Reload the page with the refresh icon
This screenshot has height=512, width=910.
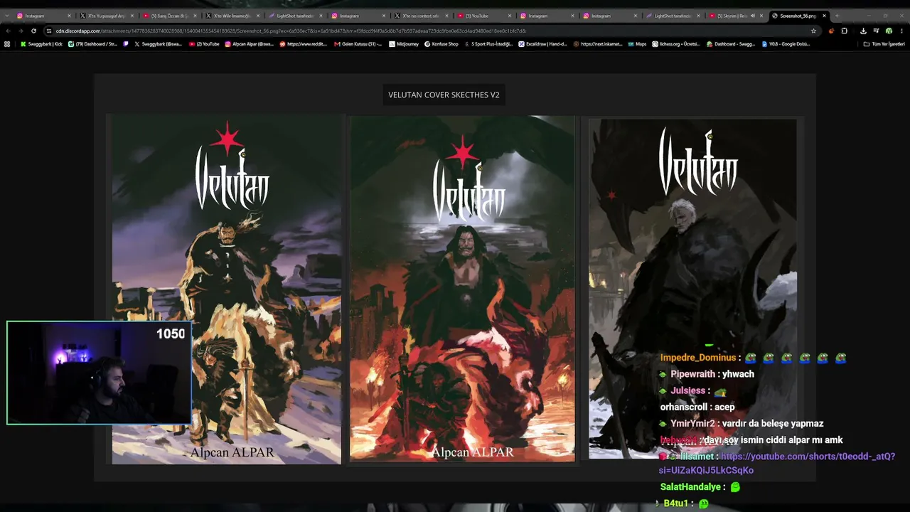point(33,31)
